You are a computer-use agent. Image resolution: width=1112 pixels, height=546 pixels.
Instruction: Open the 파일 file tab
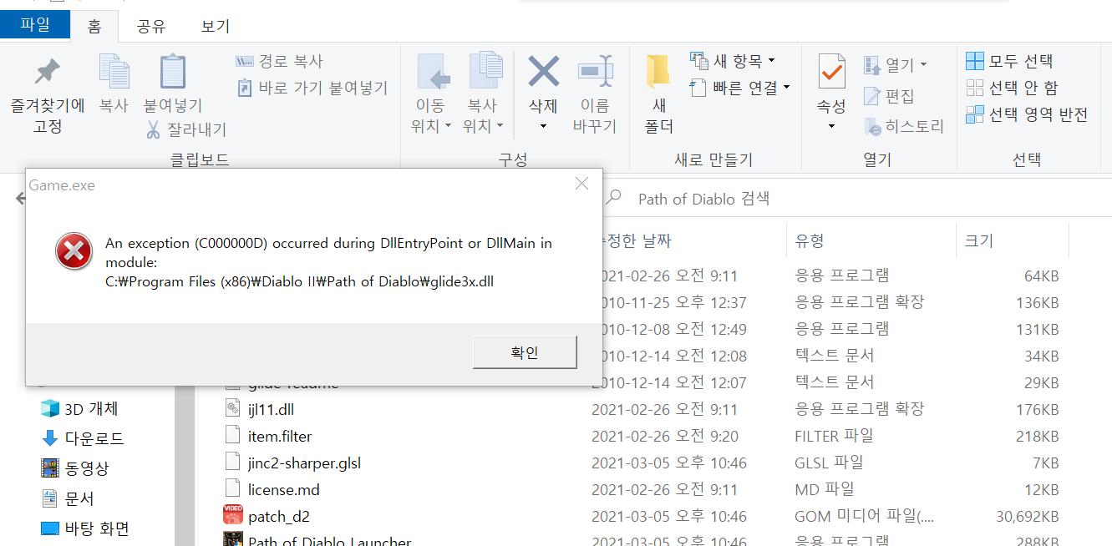pyautogui.click(x=35, y=26)
